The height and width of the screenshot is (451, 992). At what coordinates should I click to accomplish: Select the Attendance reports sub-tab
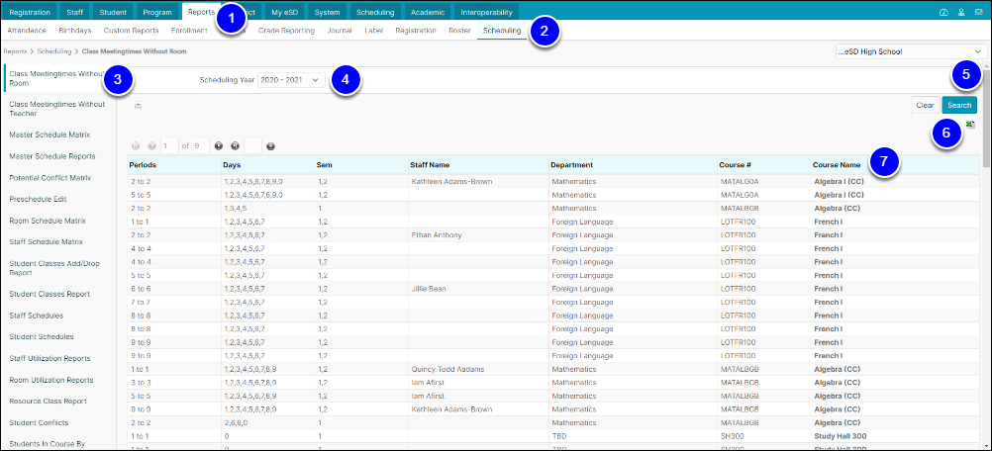coord(27,31)
